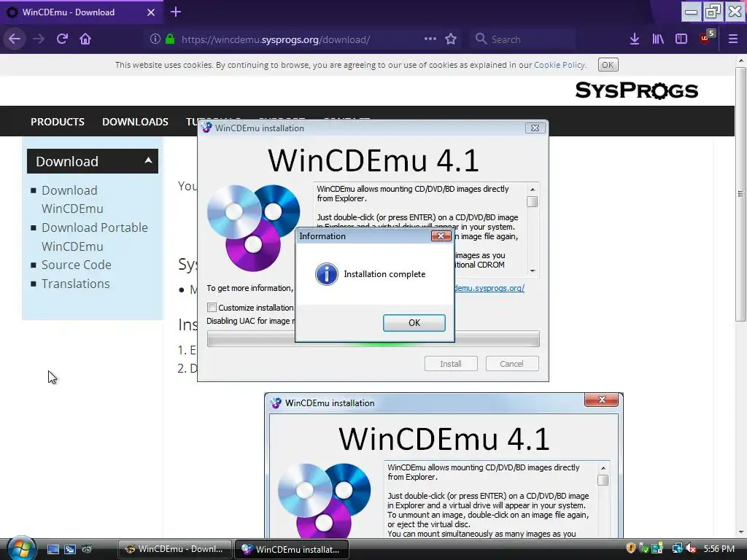Go back with browser back arrow
Screen dimensions: 747x560
pyautogui.click(x=15, y=39)
